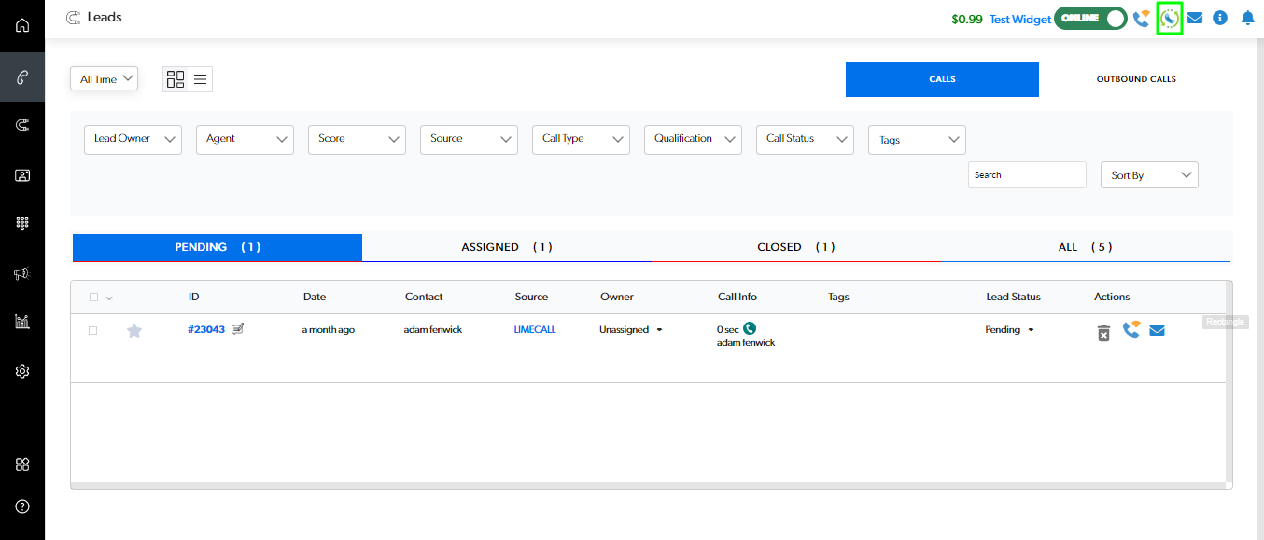Viewport: 1264px width, 540px height.
Task: Click the LIMECALL source link
Action: pyautogui.click(x=535, y=329)
